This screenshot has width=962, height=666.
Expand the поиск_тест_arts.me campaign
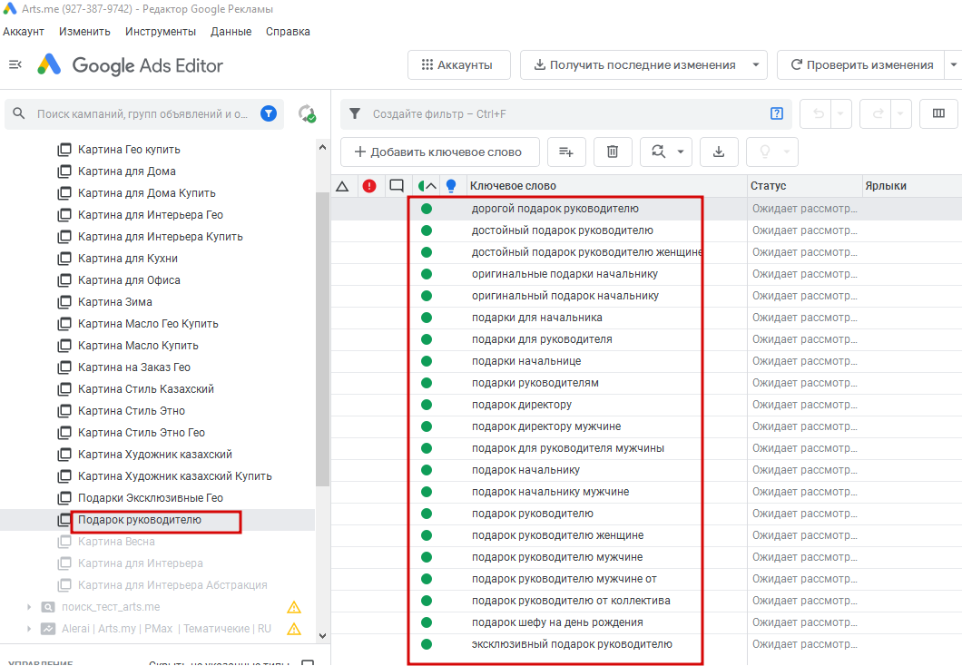29,607
